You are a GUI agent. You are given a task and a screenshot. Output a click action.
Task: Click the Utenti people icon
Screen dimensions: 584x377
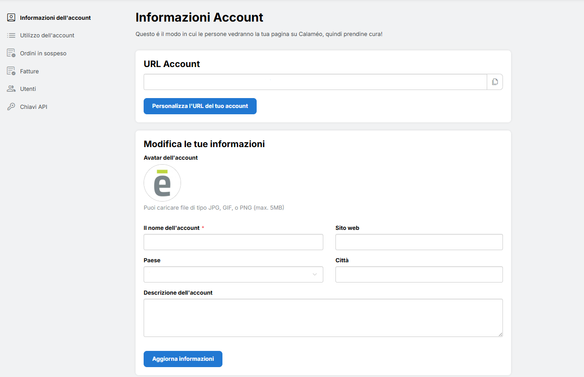11,89
